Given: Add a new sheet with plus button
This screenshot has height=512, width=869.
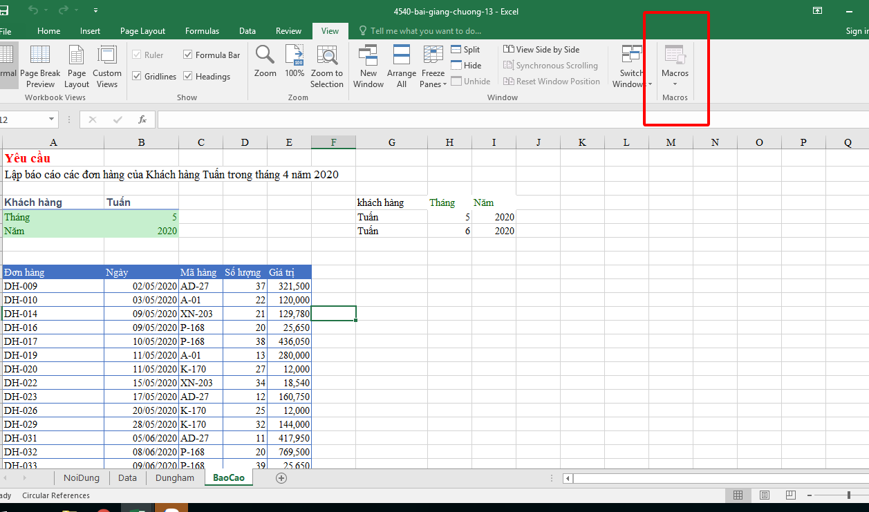Looking at the screenshot, I should click(x=281, y=478).
